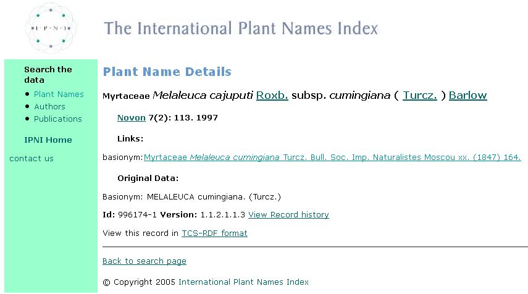
Task: Click the header title The International Plant Names Index
Action: 241,28
